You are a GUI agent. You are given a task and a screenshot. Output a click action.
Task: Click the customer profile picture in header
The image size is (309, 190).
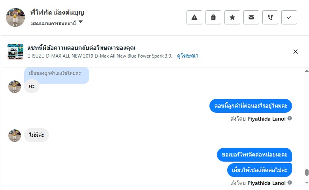pos(16,17)
